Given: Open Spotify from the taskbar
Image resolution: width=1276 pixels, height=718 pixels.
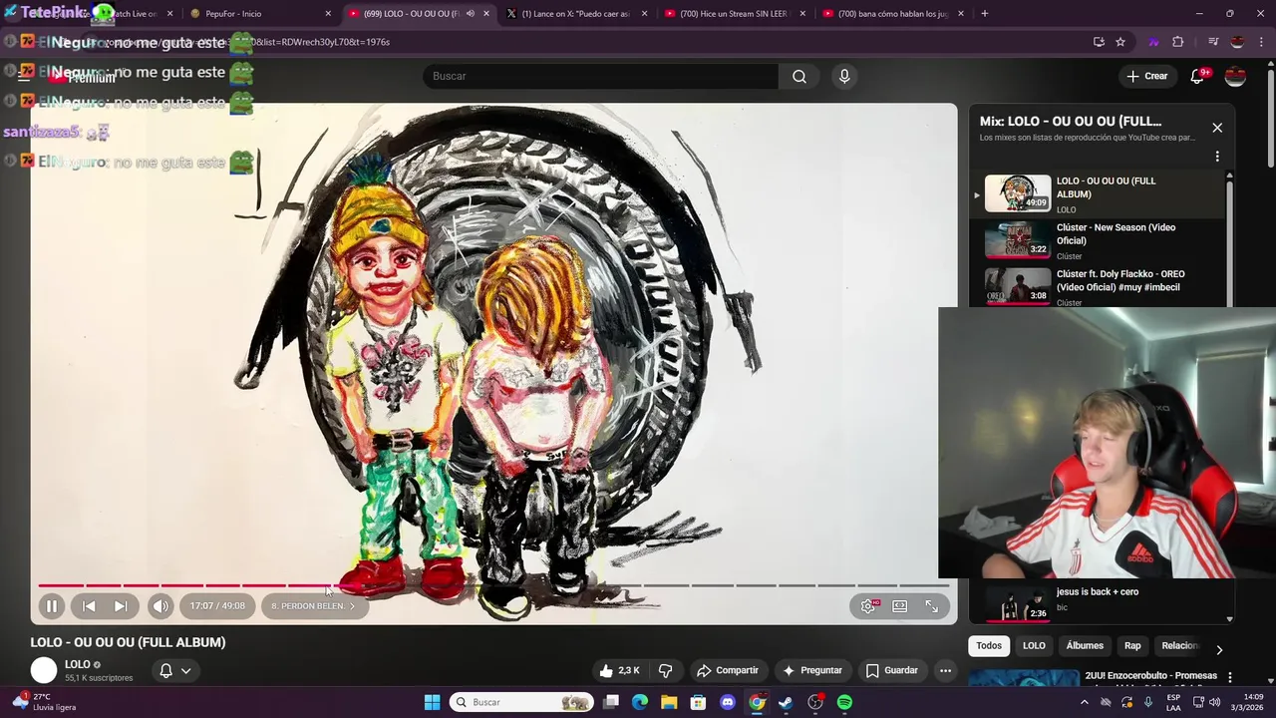Looking at the screenshot, I should (844, 702).
